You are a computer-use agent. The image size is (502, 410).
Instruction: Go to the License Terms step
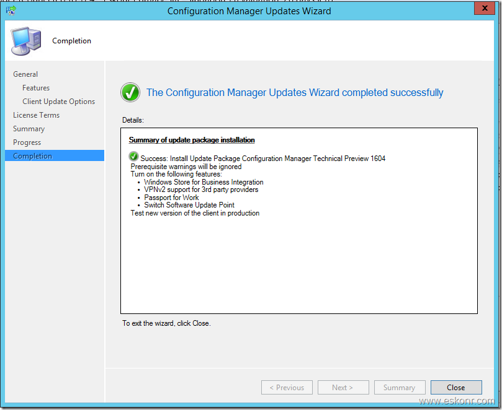click(37, 115)
